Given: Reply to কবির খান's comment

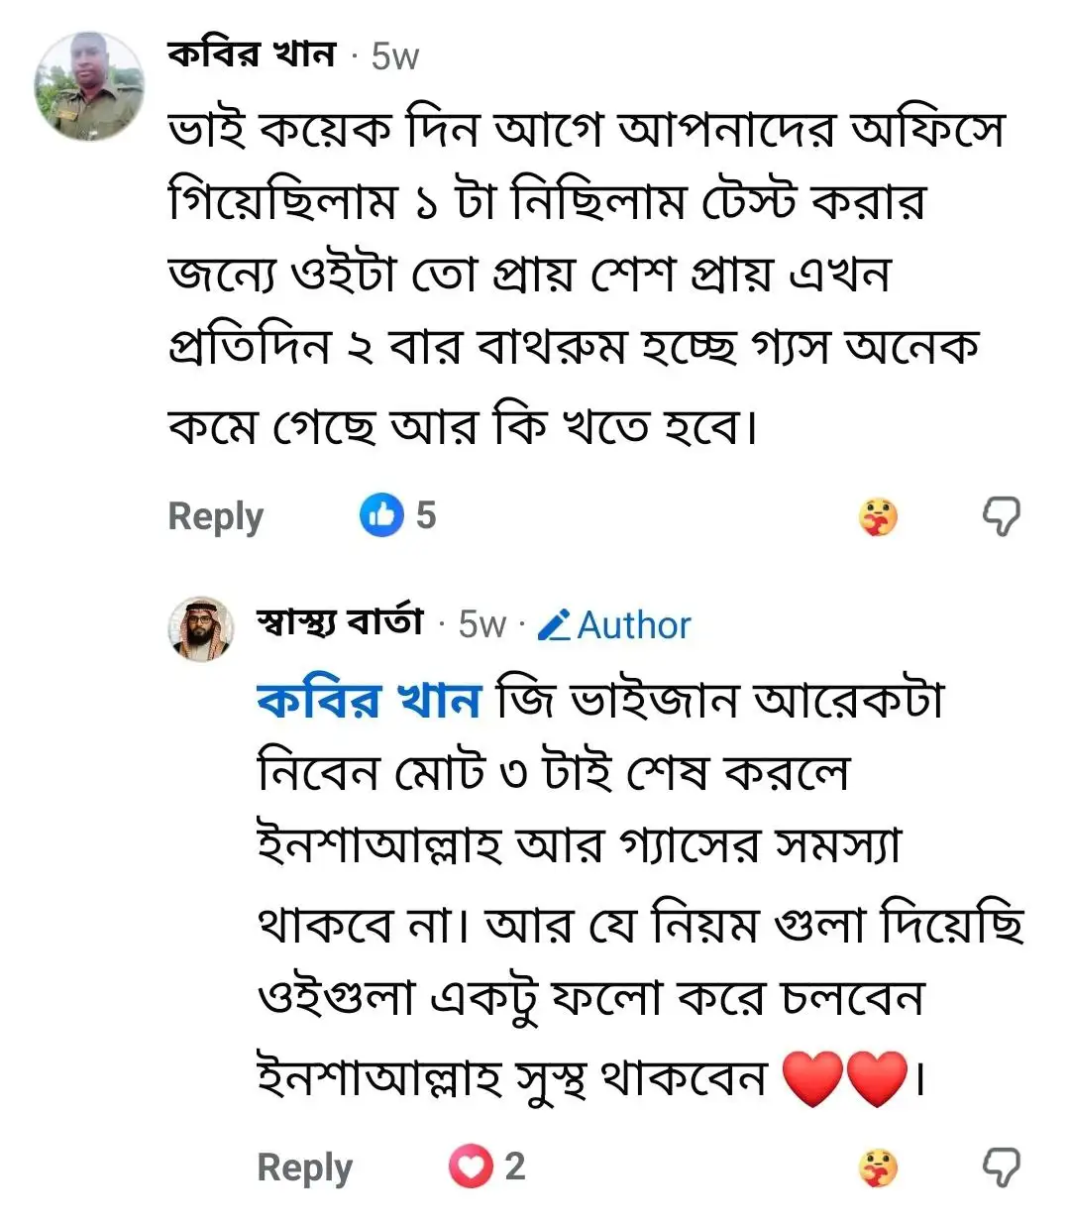Looking at the screenshot, I should (215, 516).
